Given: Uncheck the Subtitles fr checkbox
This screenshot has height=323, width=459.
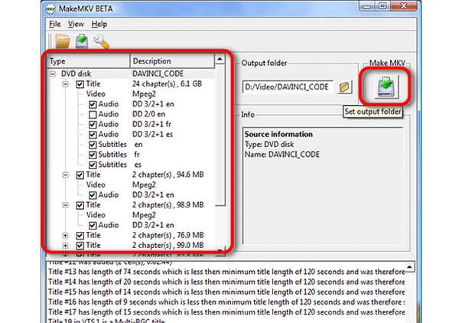Looking at the screenshot, I should (x=93, y=155).
